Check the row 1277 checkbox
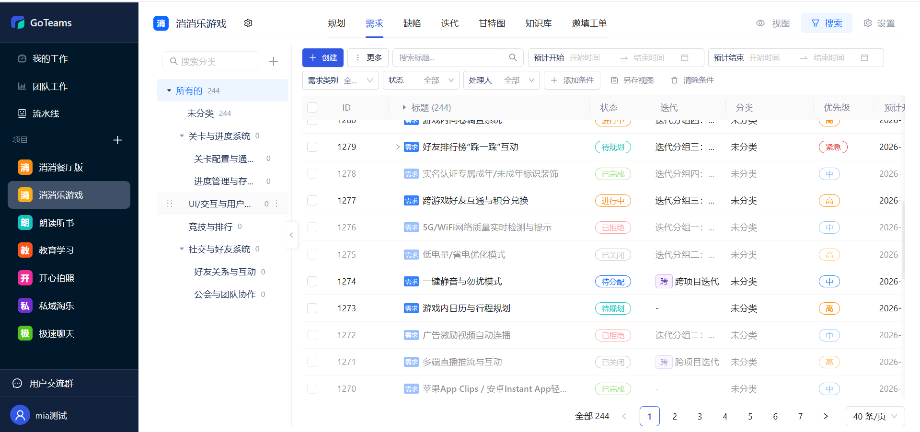This screenshot has height=432, width=920. 312,200
